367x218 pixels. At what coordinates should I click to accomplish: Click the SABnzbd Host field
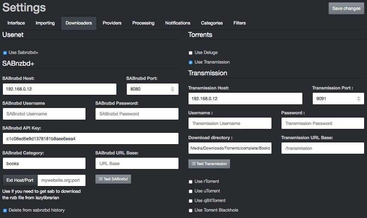(59, 89)
